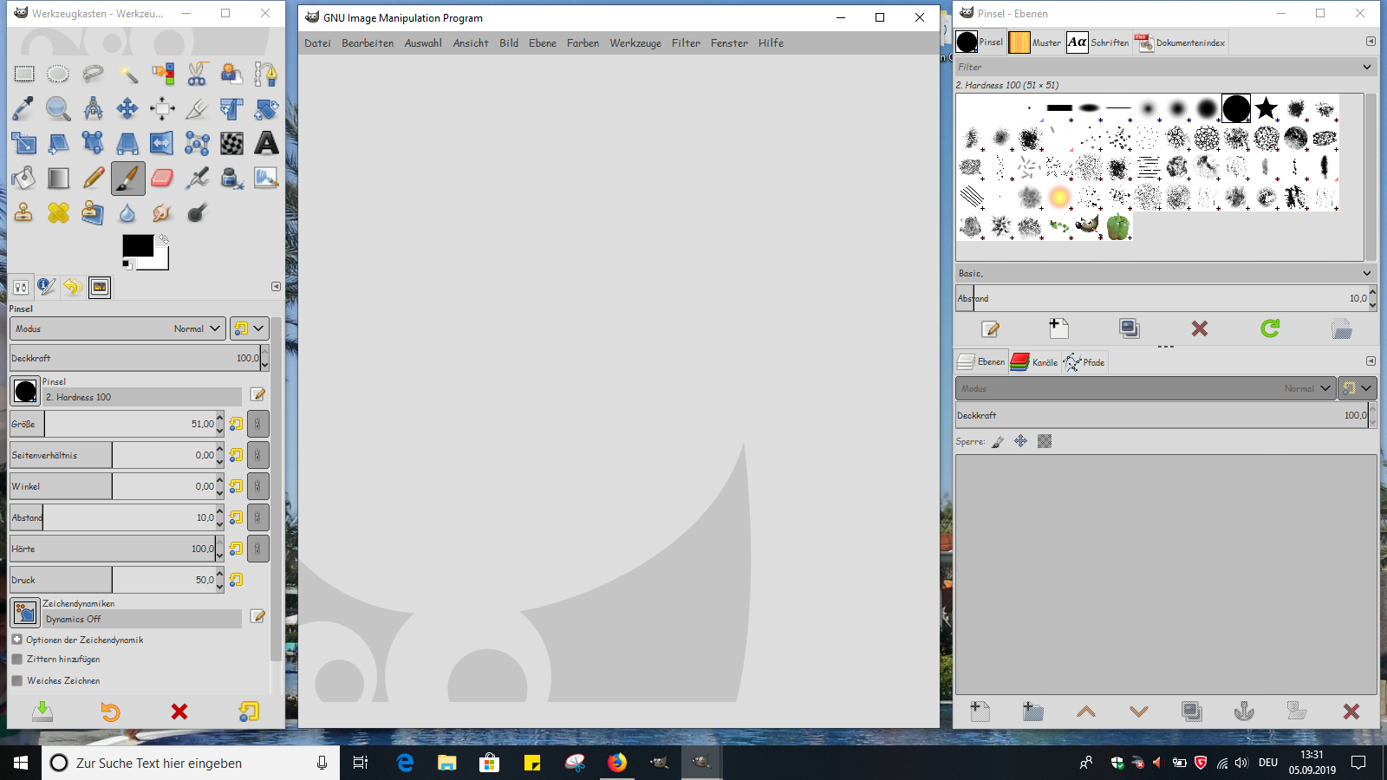
Task: Open the Filter menu
Action: (x=686, y=43)
